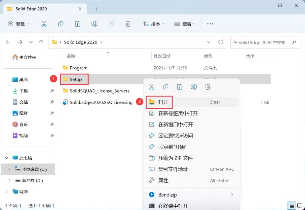Open 图片 in the sidebar
This screenshot has width=305, height=210.
click(20, 113)
